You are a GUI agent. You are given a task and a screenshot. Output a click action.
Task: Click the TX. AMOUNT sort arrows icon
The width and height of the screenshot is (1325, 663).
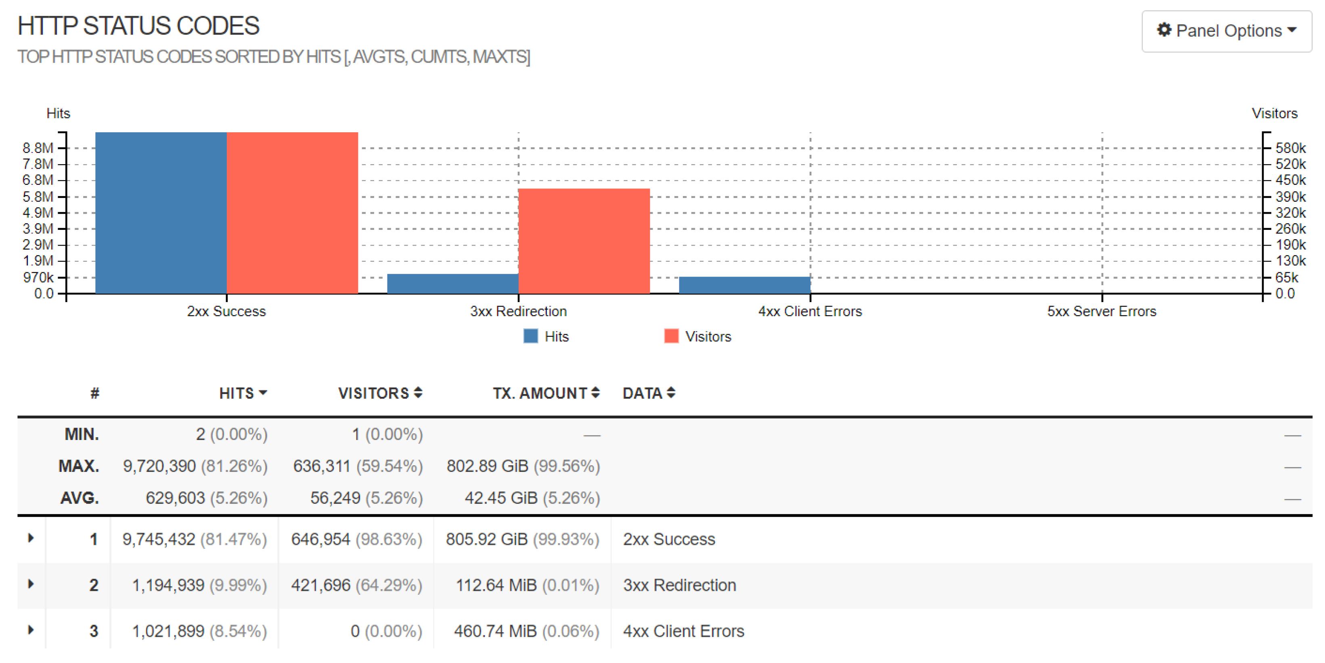point(595,393)
